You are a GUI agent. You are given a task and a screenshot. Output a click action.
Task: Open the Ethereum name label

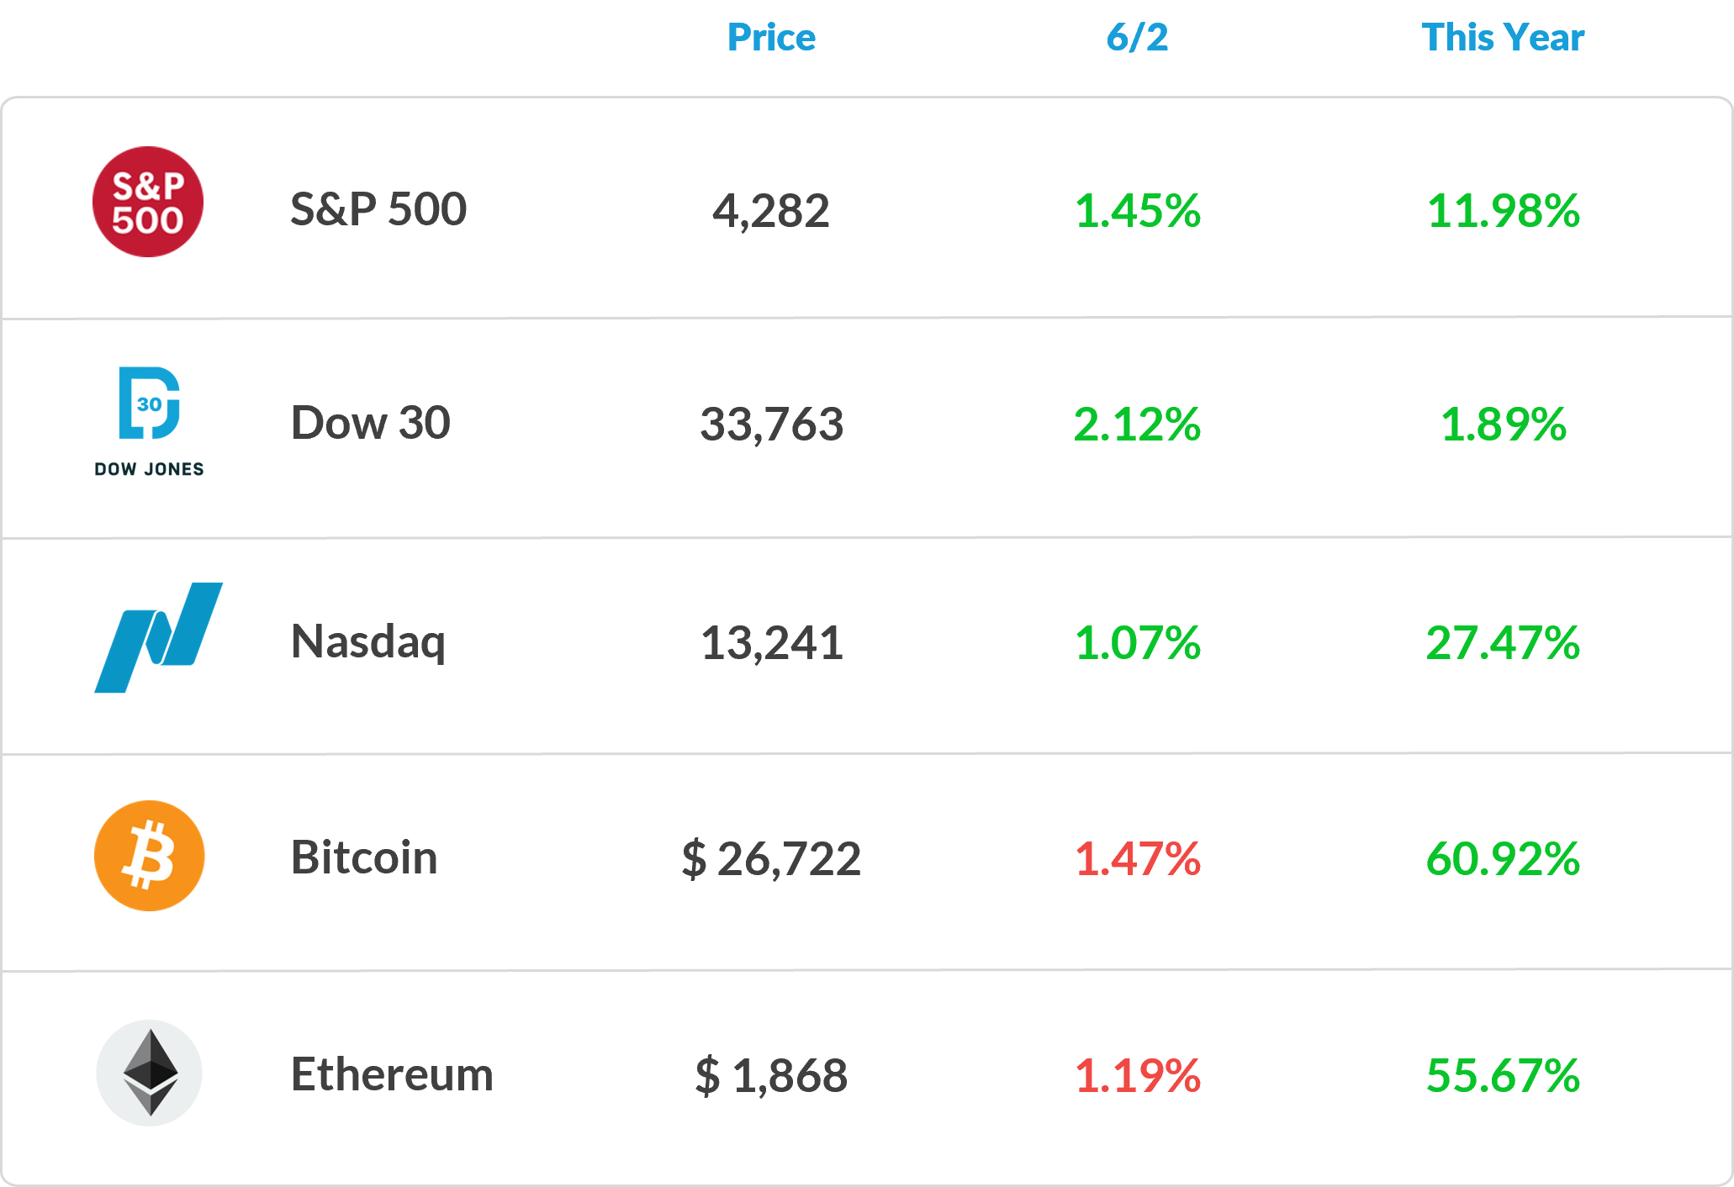(x=392, y=1074)
